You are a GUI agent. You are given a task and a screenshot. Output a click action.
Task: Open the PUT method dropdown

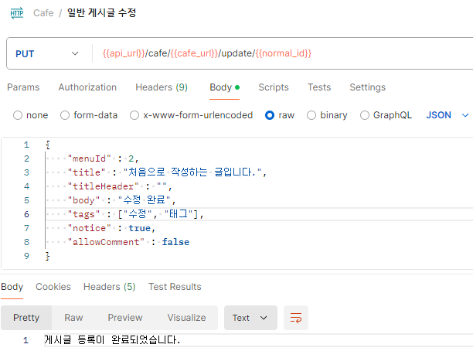click(47, 53)
